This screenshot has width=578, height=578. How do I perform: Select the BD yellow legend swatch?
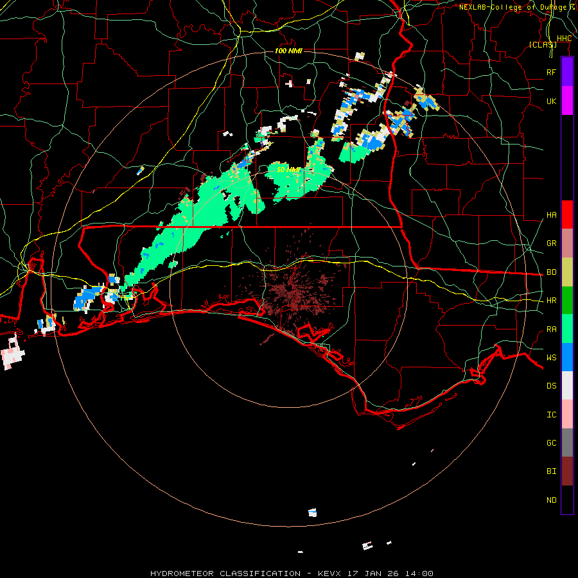coord(567,272)
